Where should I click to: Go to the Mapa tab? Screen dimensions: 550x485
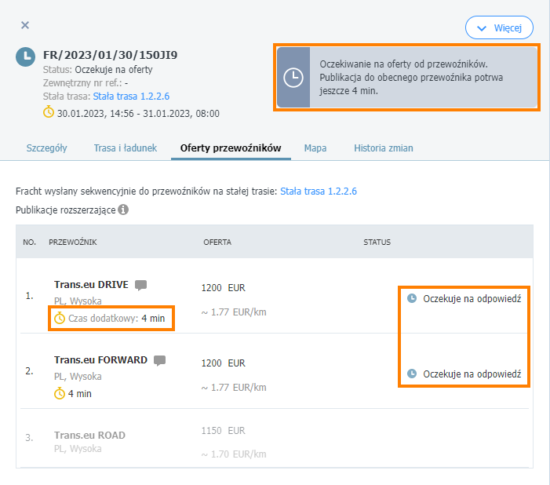(315, 148)
